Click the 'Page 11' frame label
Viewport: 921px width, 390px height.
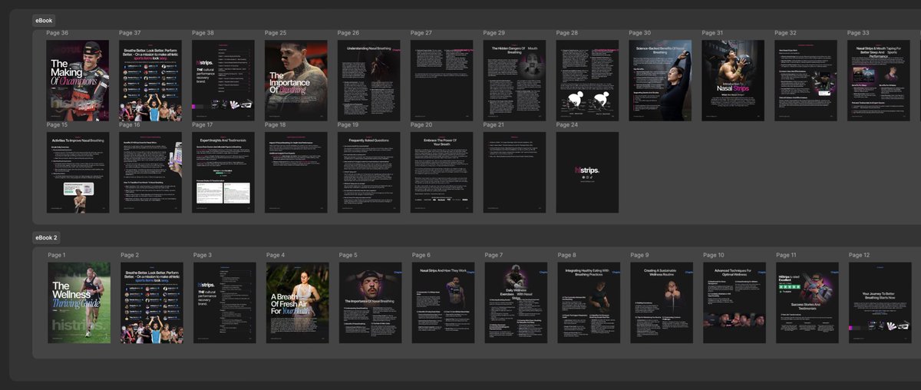[787, 255]
